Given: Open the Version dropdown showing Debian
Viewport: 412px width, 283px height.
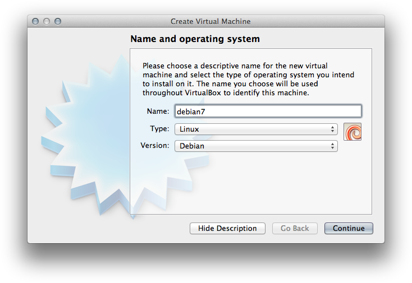Looking at the screenshot, I should pos(256,146).
